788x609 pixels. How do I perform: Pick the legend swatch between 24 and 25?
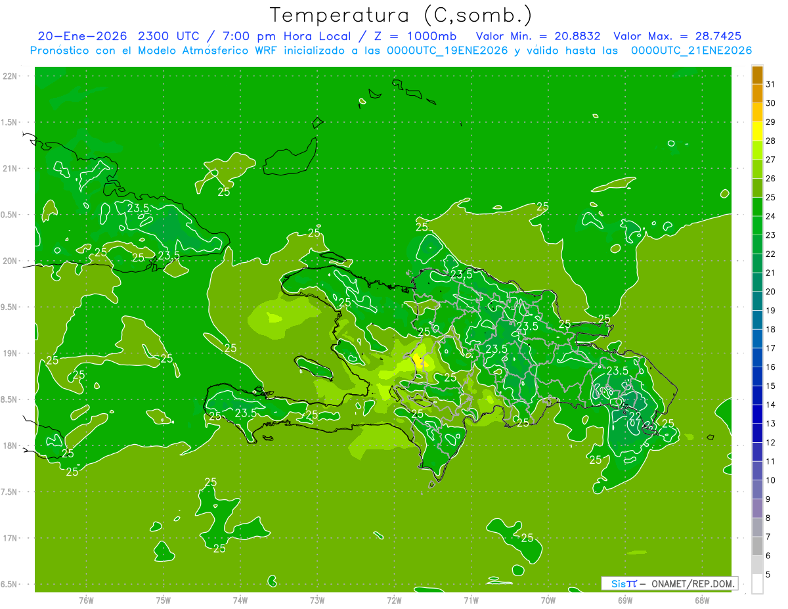[757, 207]
